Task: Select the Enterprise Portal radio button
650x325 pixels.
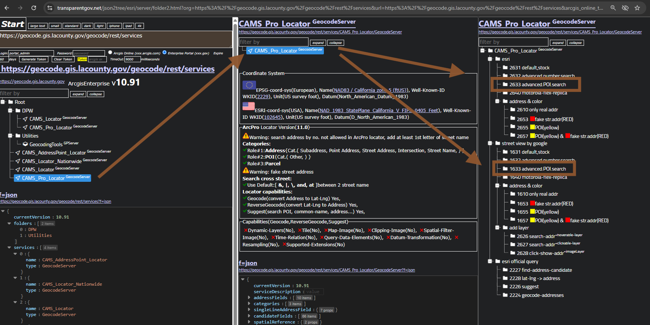Action: (165, 52)
